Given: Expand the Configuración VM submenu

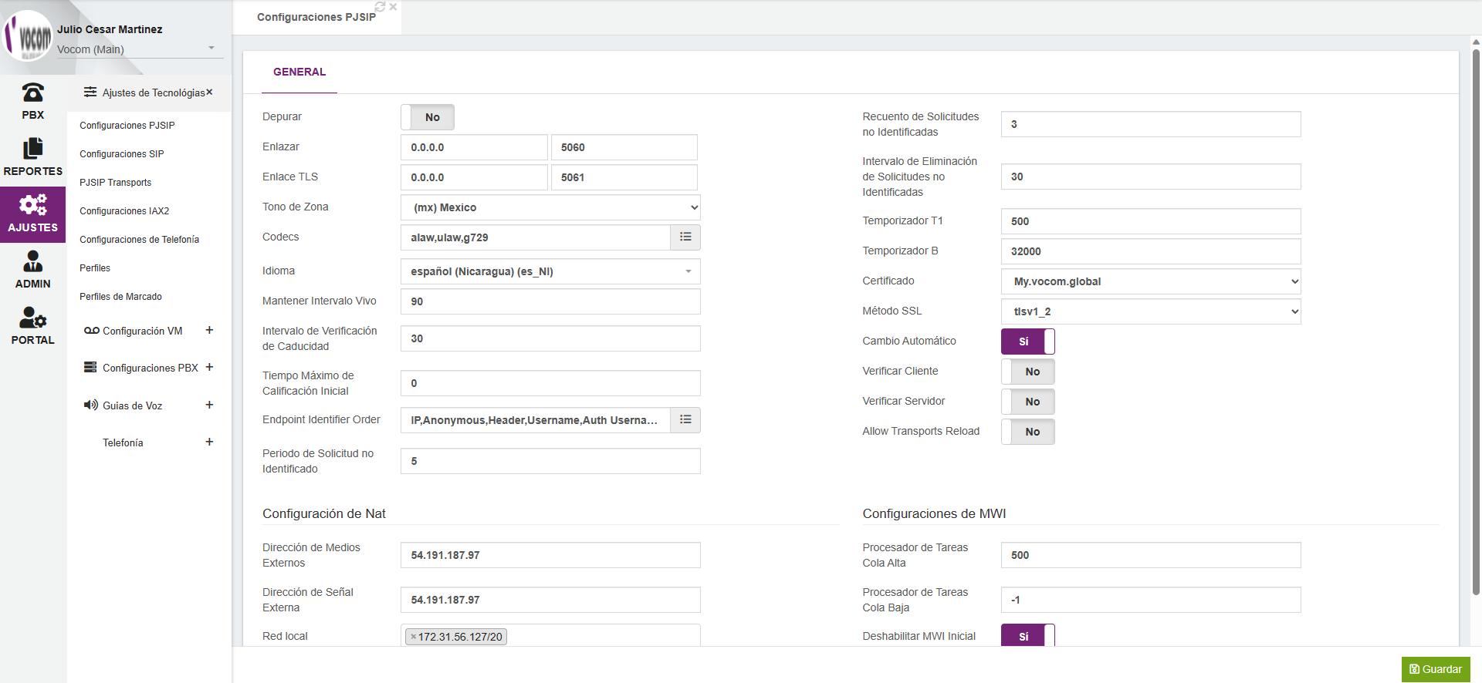Looking at the screenshot, I should tap(209, 331).
